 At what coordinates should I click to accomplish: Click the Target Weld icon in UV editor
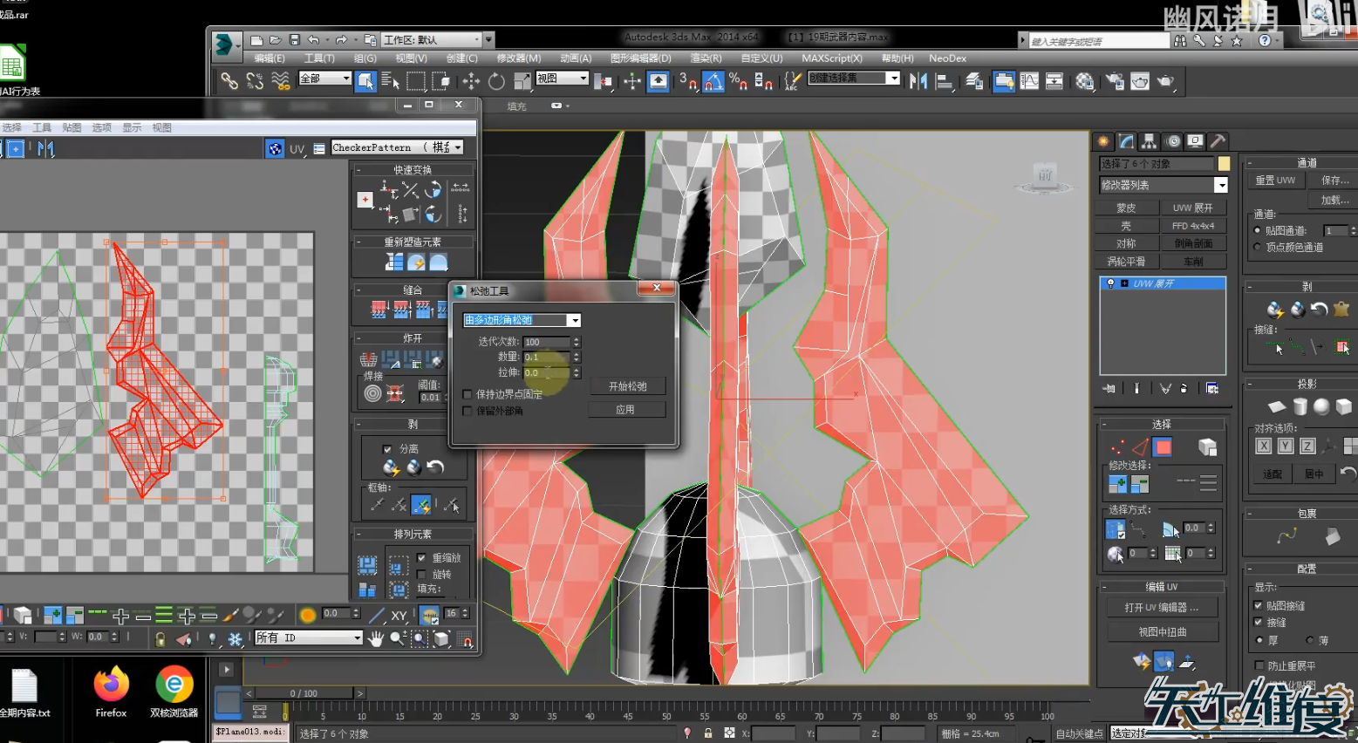coord(372,394)
